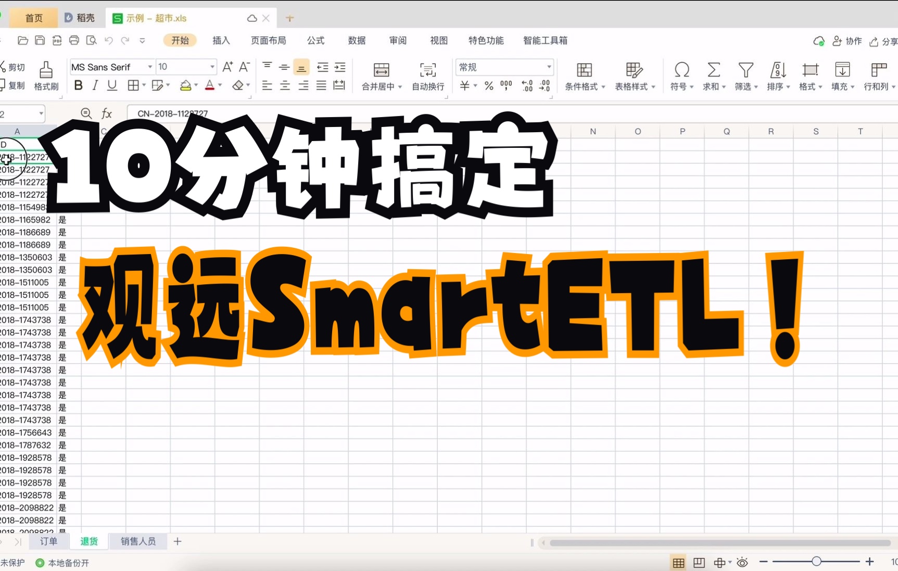Toggle align left

[267, 85]
